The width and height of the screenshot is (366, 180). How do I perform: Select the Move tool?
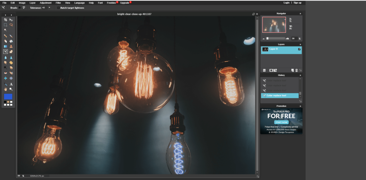coord(11,20)
